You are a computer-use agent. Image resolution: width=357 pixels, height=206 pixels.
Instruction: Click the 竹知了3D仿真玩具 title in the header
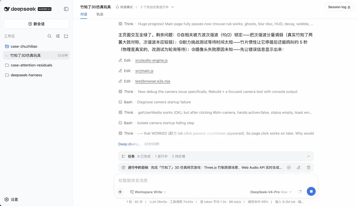(x=96, y=7)
